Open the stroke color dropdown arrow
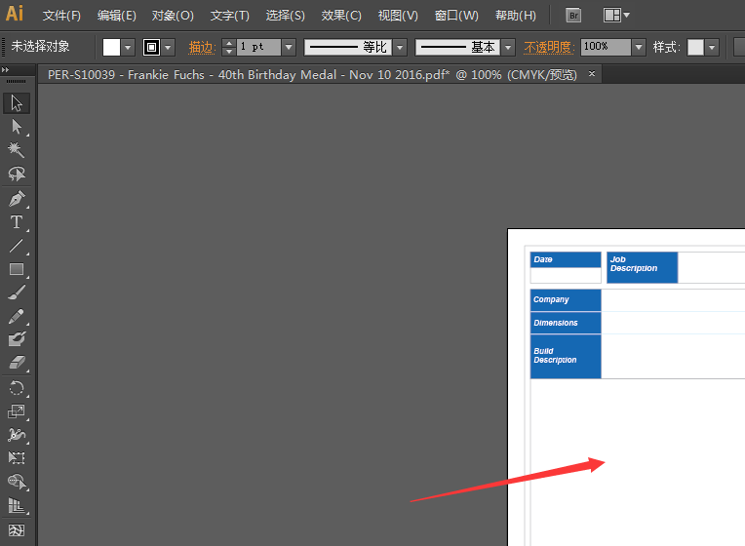 point(168,48)
